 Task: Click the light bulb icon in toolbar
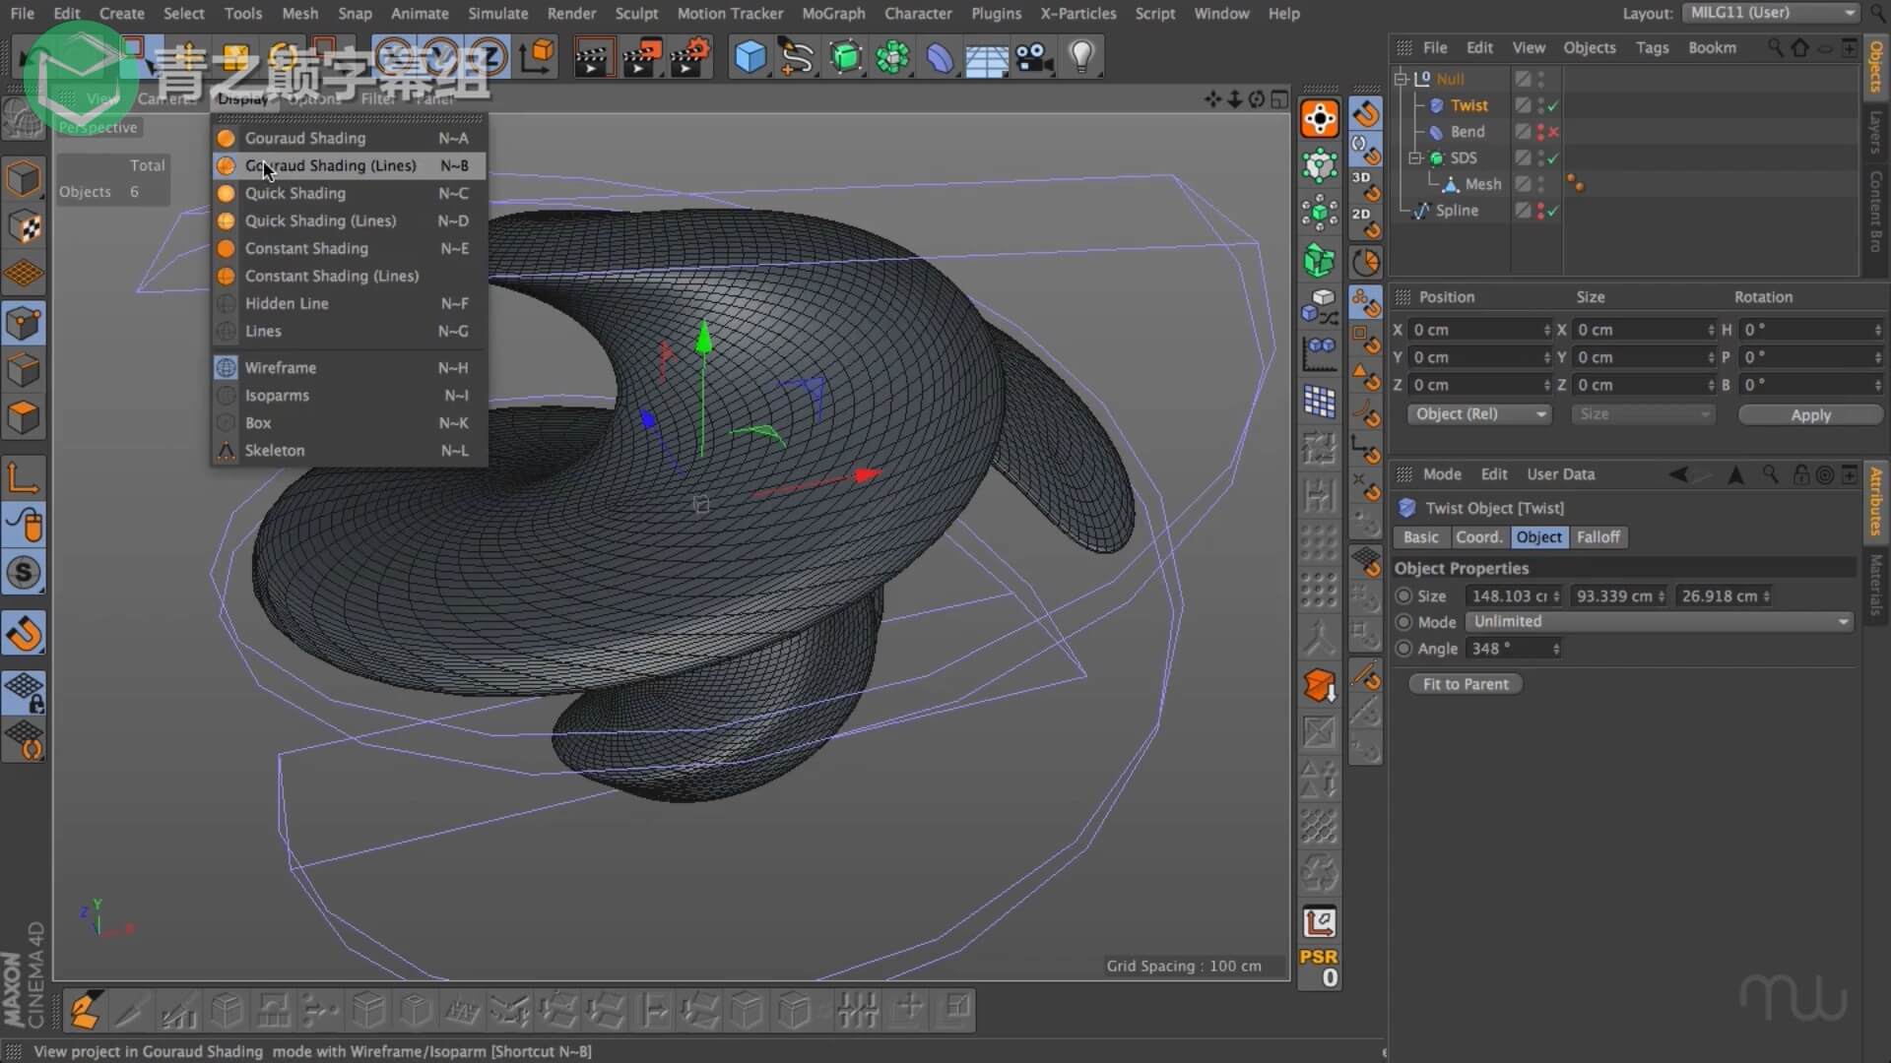point(1081,56)
